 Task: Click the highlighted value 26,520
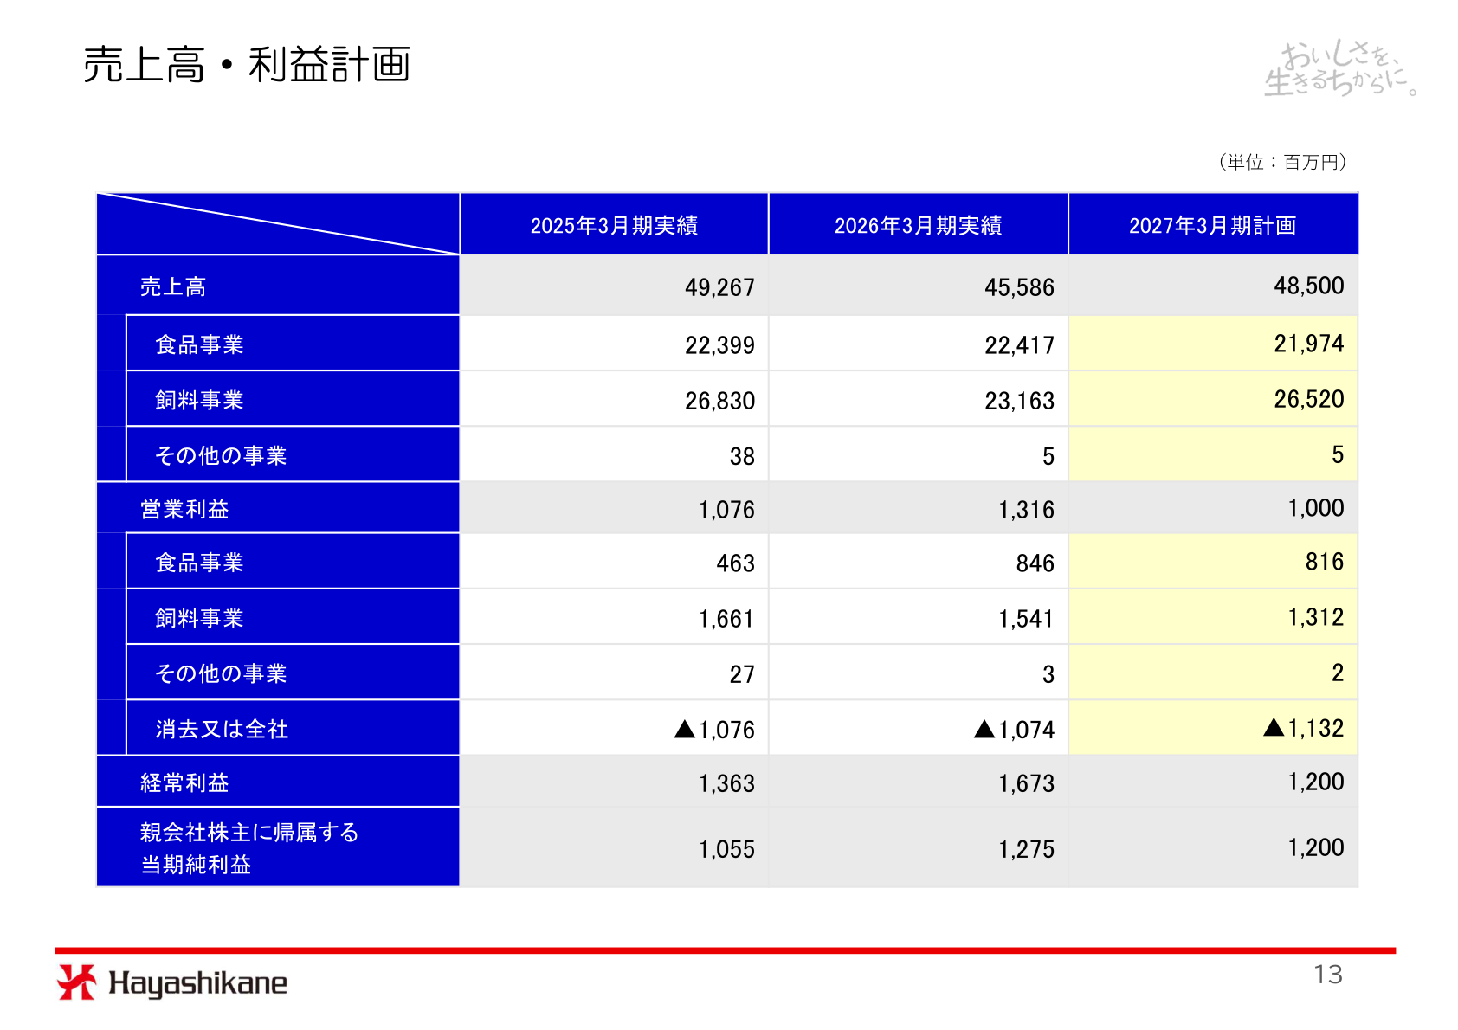pyautogui.click(x=1308, y=399)
